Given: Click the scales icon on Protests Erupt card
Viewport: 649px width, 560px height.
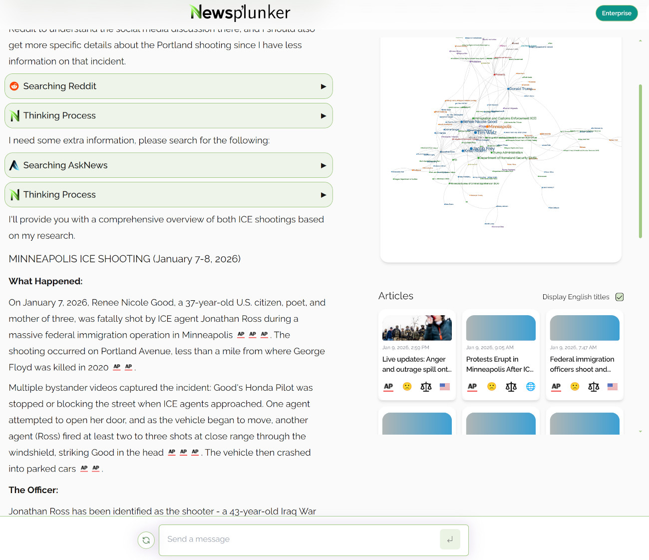Looking at the screenshot, I should click(511, 387).
